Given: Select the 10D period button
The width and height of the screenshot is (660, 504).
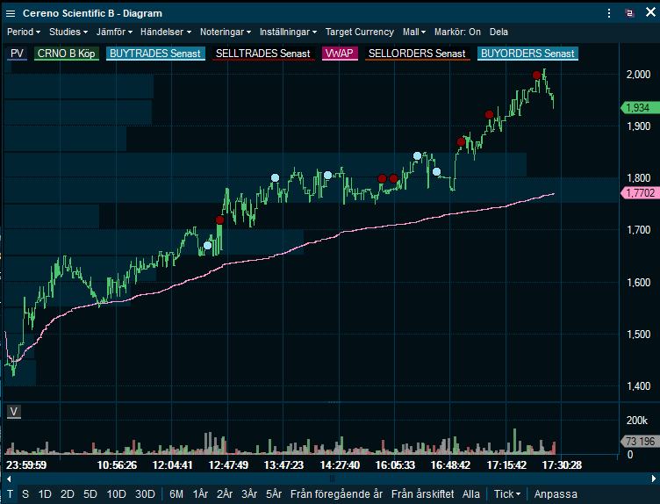Looking at the screenshot, I should pos(116,493).
